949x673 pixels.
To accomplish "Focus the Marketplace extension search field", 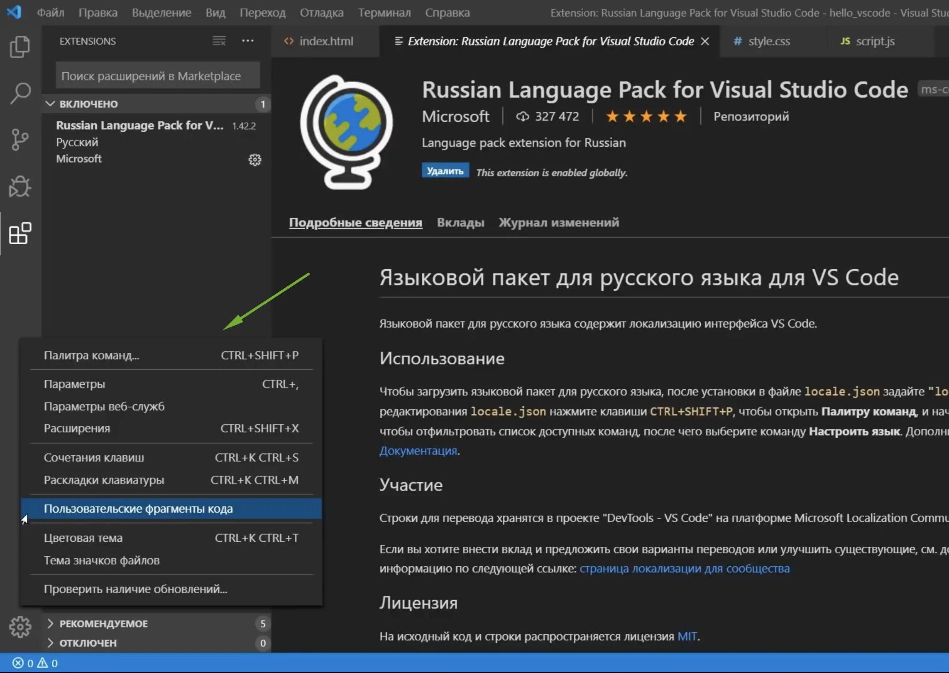I will point(158,76).
